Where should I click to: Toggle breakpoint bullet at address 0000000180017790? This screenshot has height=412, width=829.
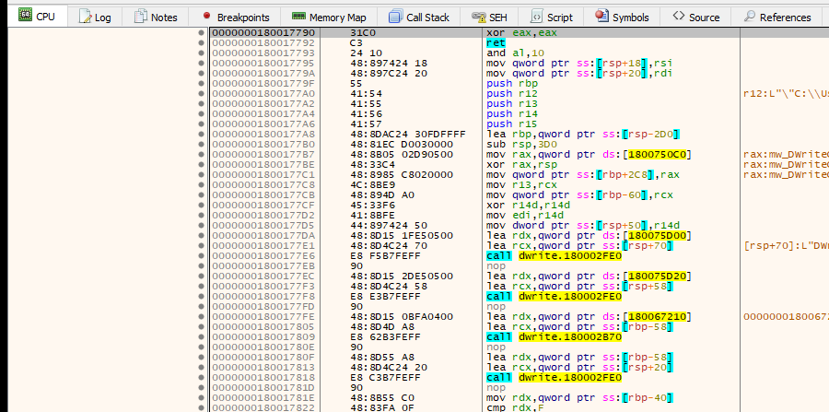click(x=201, y=33)
